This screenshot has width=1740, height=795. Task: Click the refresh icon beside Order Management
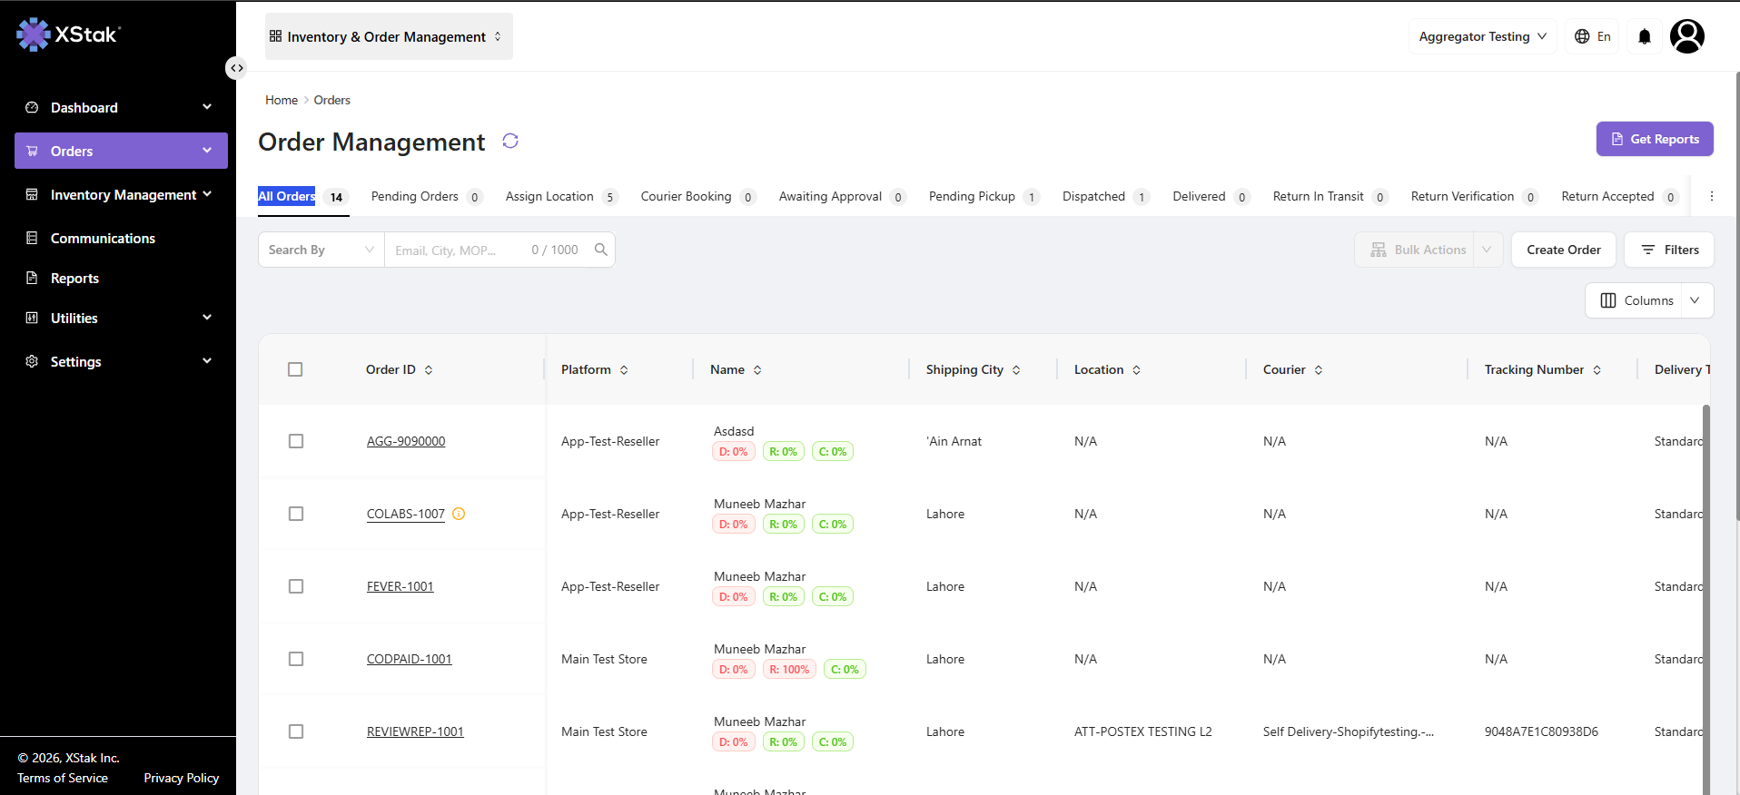click(x=510, y=141)
